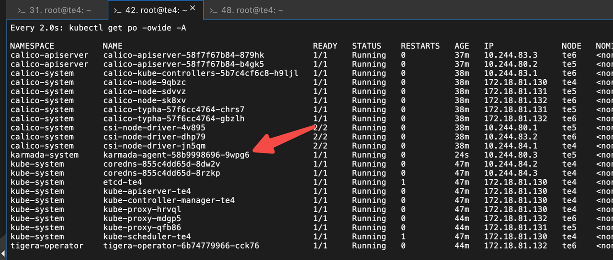Click node te6 in the tigera-operator row
Image resolution: width=613 pixels, height=260 pixels.
coord(569,246)
